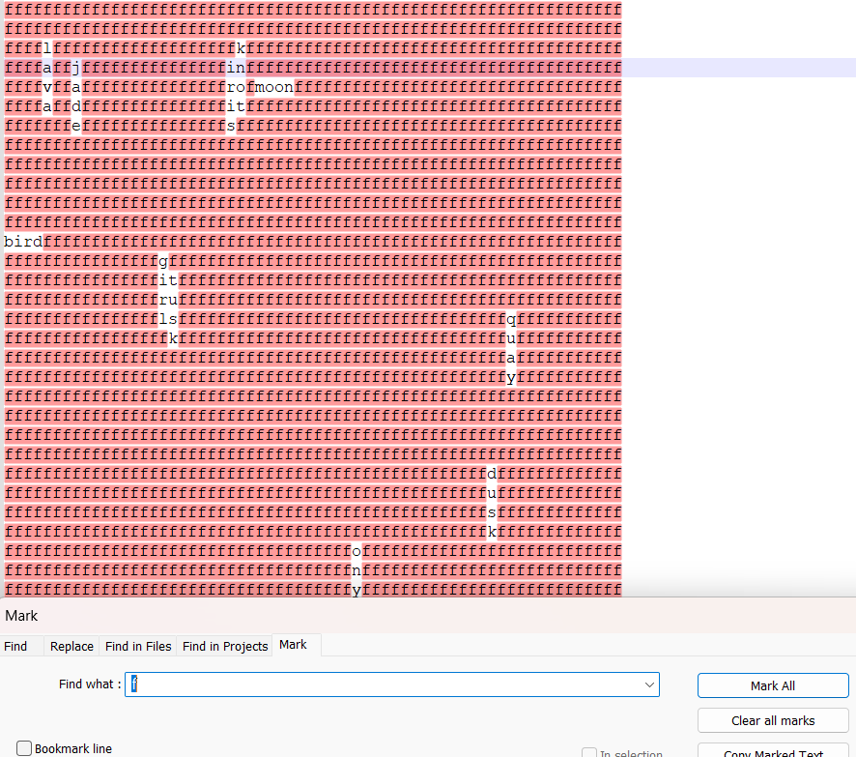The width and height of the screenshot is (856, 757).
Task: Open the Replace tab
Action: [x=71, y=646]
